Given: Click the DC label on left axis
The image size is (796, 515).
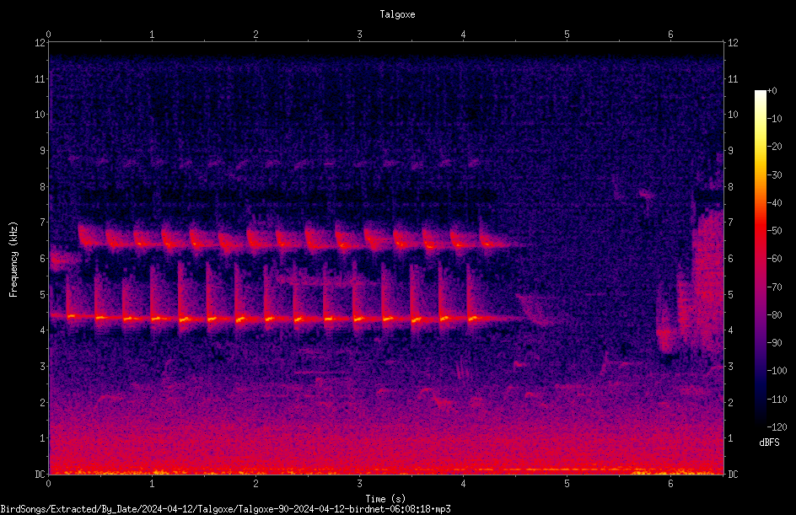Looking at the screenshot, I should 40,474.
